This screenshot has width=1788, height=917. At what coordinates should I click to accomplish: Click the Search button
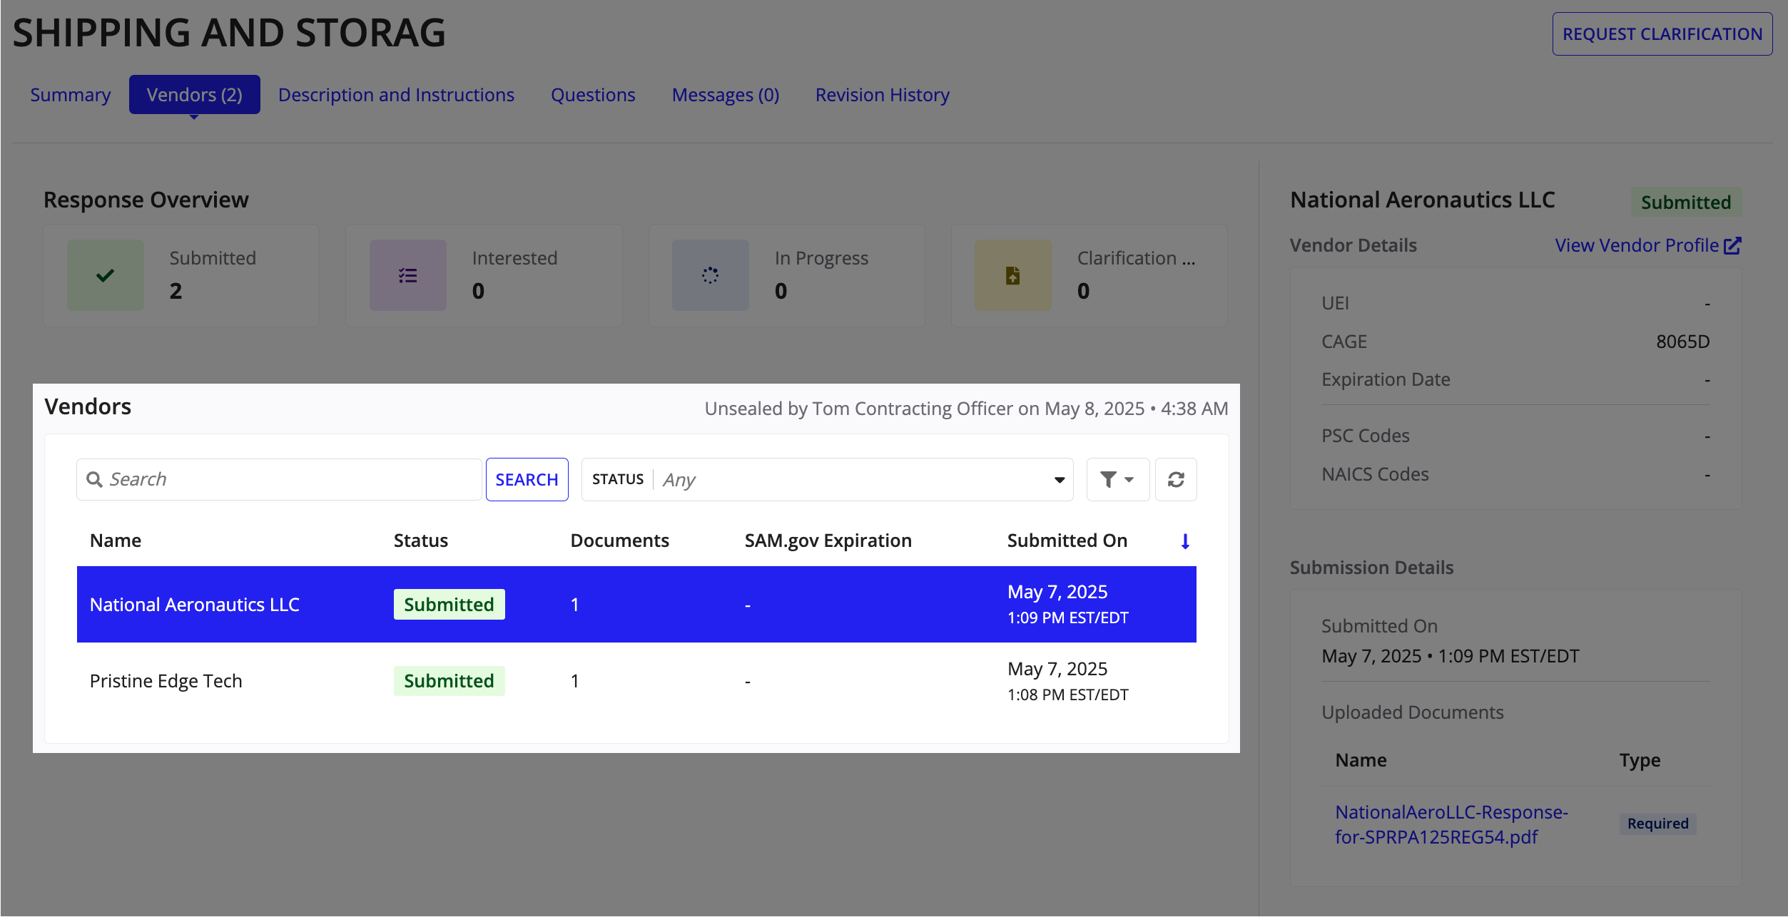point(527,479)
